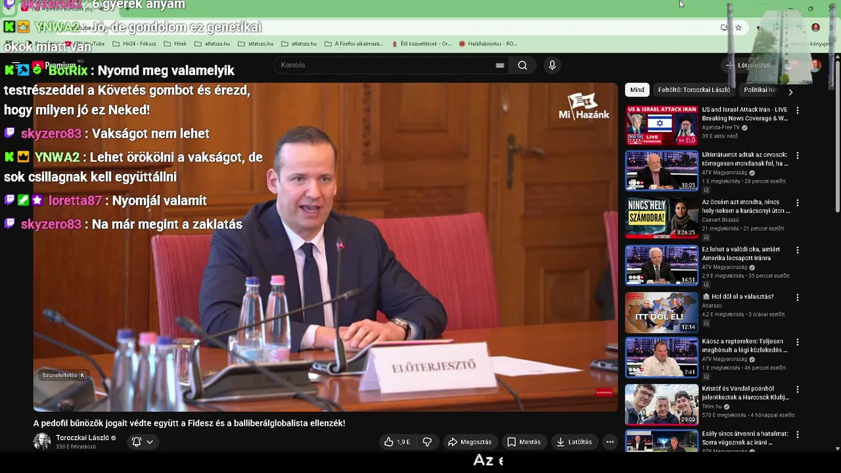Show more filter chips with right arrow
The height and width of the screenshot is (473, 841).
[x=790, y=92]
